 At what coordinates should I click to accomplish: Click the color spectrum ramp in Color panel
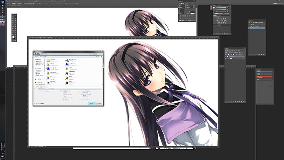[222, 14]
